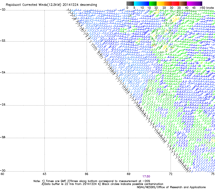Click the '60' longitude axis label

point(2,174)
